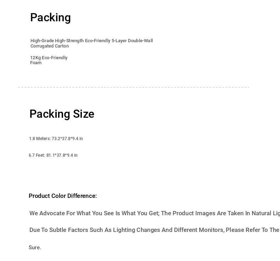280x261 pixels.
Task: Click the 5-Layer Double-Wall phrase
Action: coord(132,41)
